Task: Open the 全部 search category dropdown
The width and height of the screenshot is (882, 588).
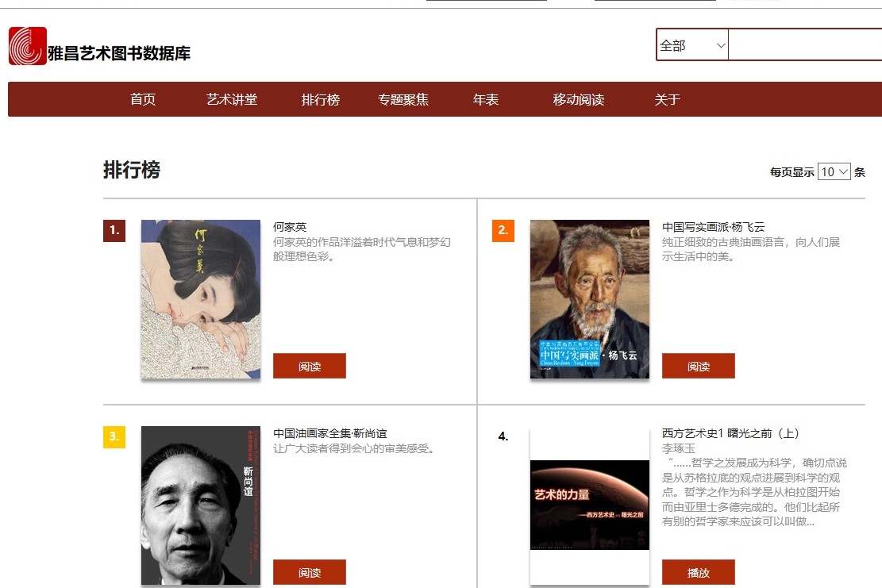Action: point(691,45)
